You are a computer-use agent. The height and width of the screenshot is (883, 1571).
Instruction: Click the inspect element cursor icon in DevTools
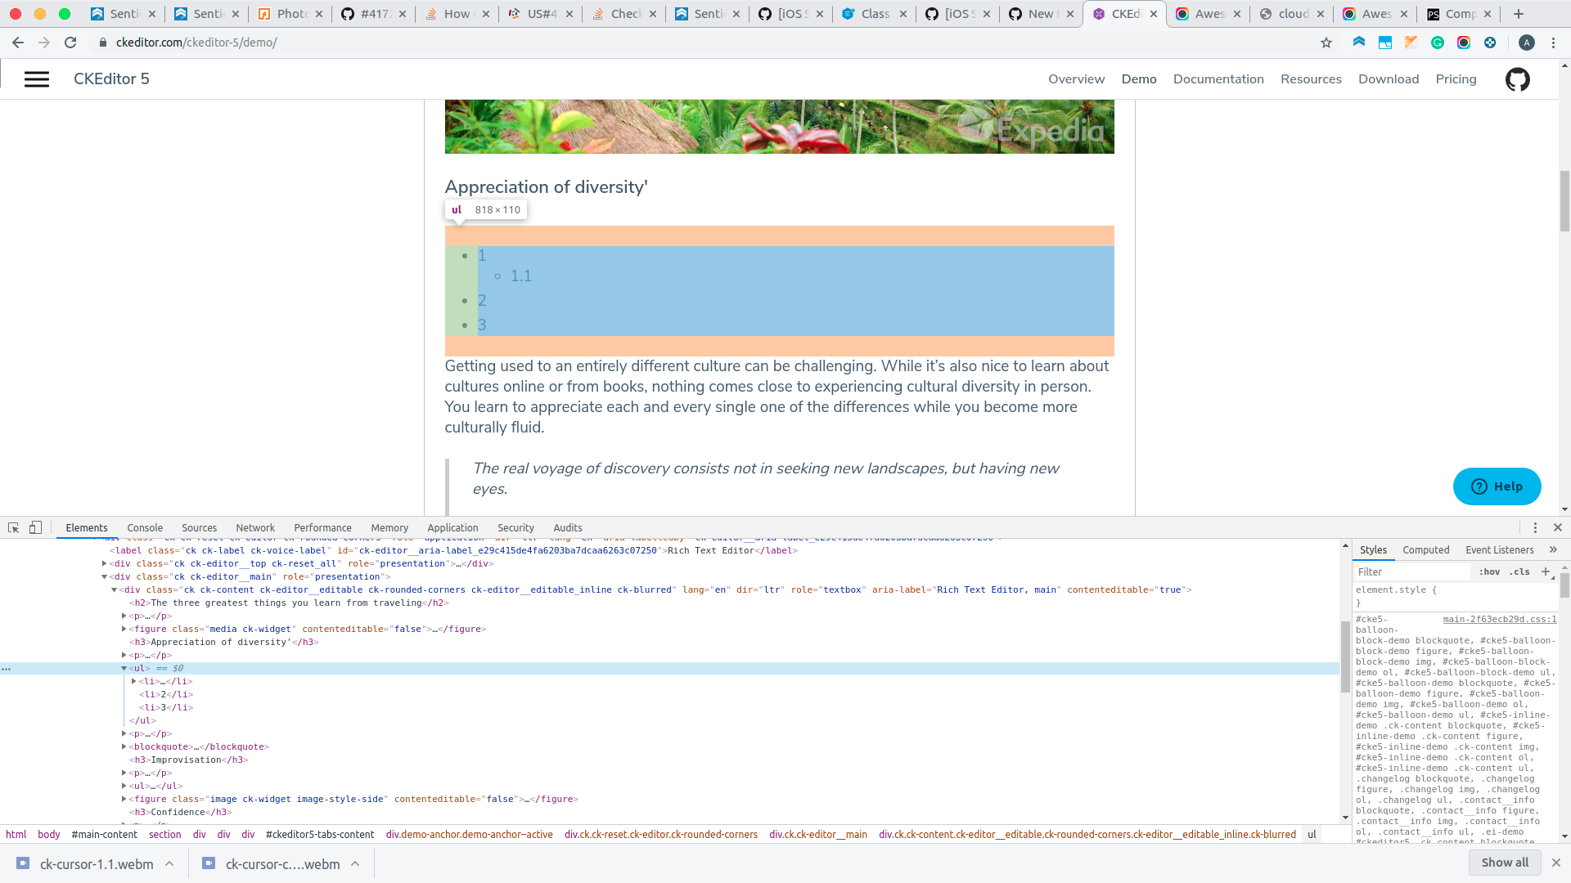(x=13, y=528)
